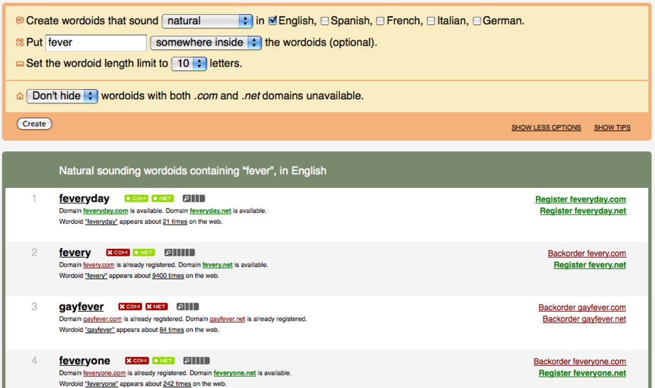Tick the German language checkbox
Screen dimensions: 655x388
[x=477, y=21]
